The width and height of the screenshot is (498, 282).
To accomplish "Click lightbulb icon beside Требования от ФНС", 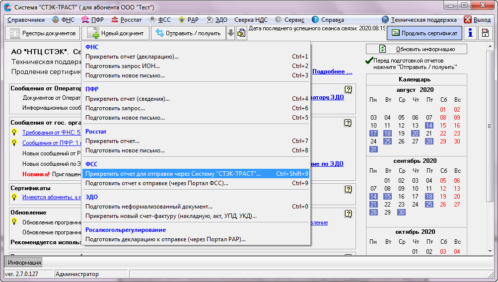I will [x=14, y=132].
